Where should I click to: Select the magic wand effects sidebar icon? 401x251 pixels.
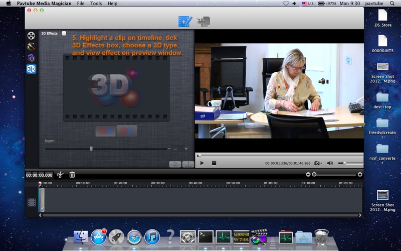point(31,47)
